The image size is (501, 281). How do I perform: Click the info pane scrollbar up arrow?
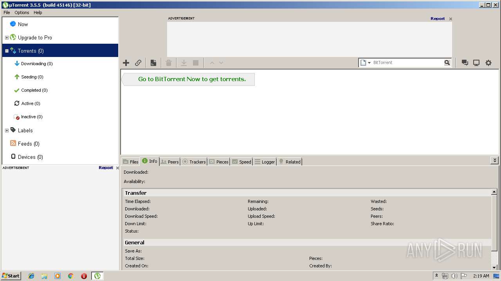tap(494, 192)
